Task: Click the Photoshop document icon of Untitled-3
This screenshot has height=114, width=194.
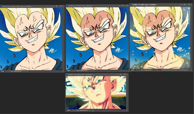Action: click(67, 74)
